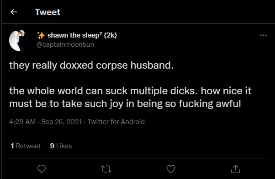Image resolution: width=275 pixels, height=179 pixels.
Task: Share the tweet via upload arrow icon
Action: point(235,169)
